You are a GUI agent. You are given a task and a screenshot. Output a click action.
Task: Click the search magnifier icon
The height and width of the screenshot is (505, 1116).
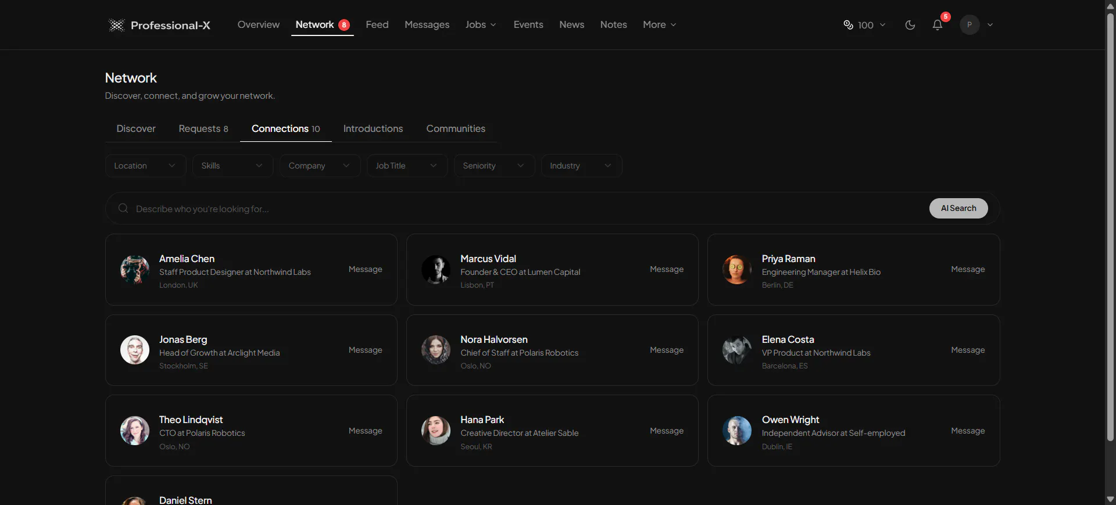[x=123, y=208]
